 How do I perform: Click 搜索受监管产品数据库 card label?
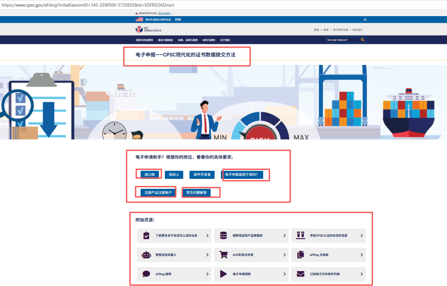point(248,236)
